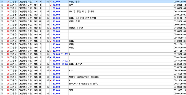
Task: Click the '전세' note cell
Action: 71,90
